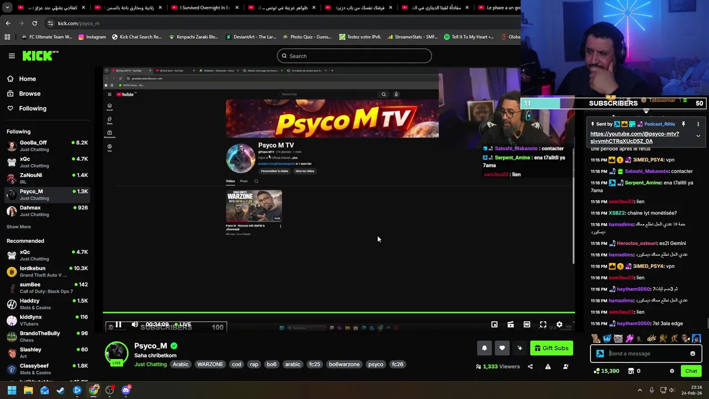This screenshot has width=709, height=399.
Task: Click Gift Subs button
Action: (x=551, y=348)
